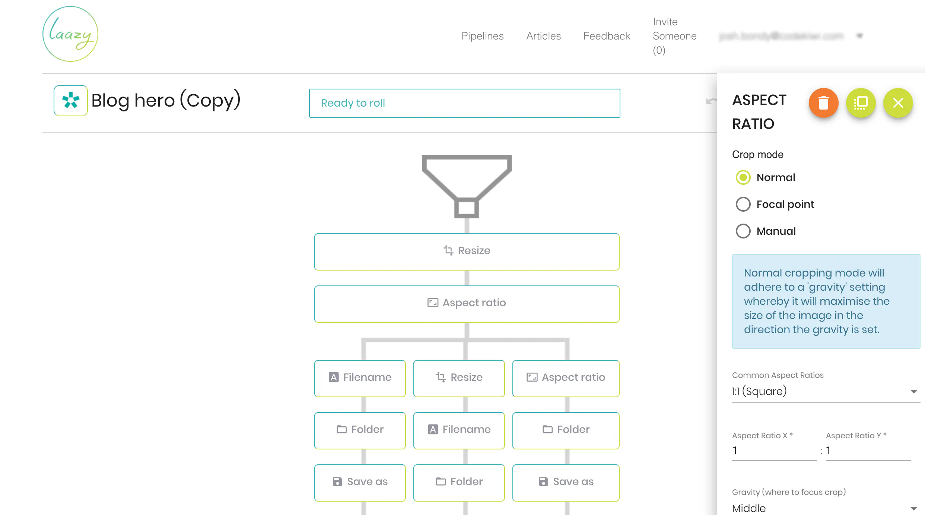Click the Normal cropping mode info box
The width and height of the screenshot is (925, 515).
(x=826, y=301)
